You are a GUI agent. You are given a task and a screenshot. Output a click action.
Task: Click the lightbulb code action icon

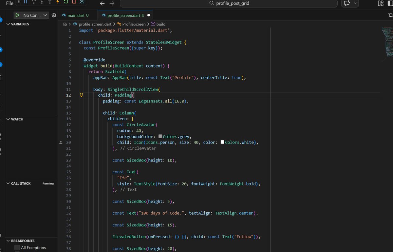click(x=82, y=95)
